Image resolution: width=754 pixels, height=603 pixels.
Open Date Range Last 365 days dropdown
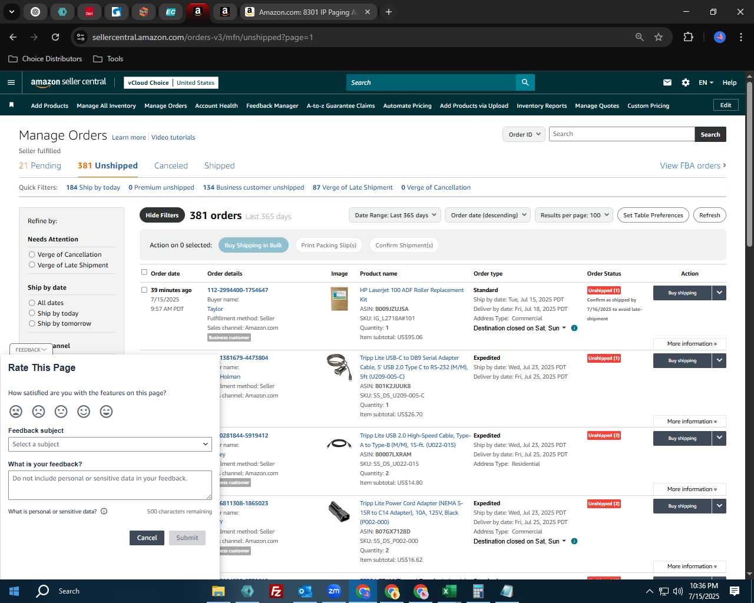pos(395,215)
